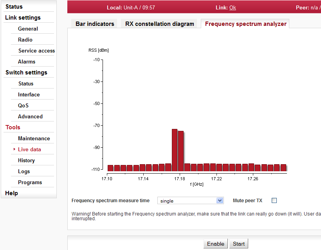Open the Logs page
The height and width of the screenshot is (250, 321).
coord(24,171)
